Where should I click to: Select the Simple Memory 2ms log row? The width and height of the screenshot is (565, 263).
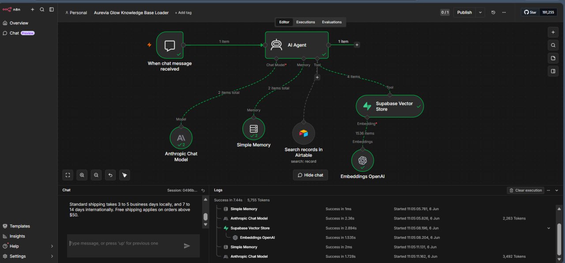point(383,247)
